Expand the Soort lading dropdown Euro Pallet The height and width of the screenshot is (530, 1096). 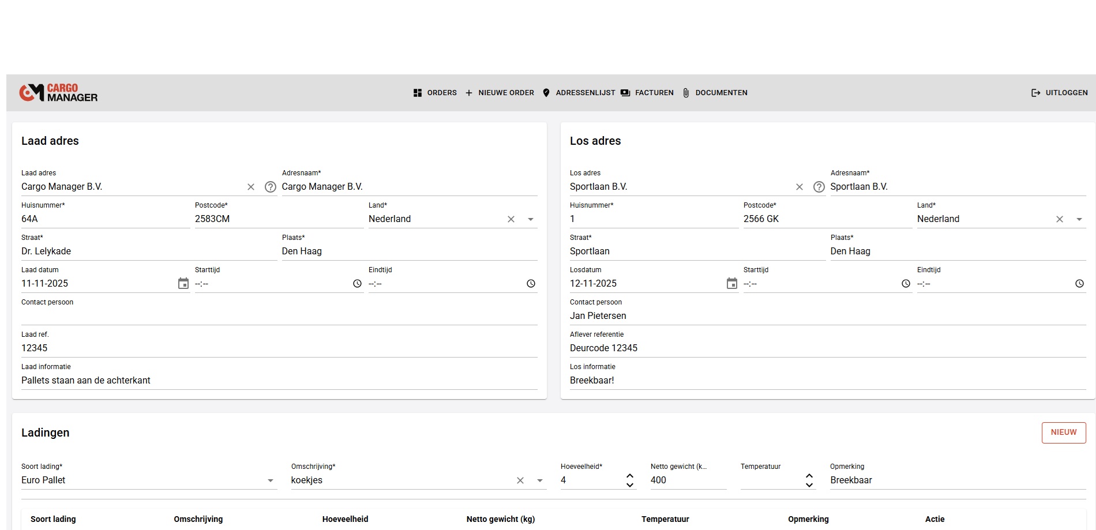(271, 480)
